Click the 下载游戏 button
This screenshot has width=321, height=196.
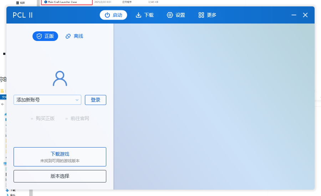(x=60, y=157)
